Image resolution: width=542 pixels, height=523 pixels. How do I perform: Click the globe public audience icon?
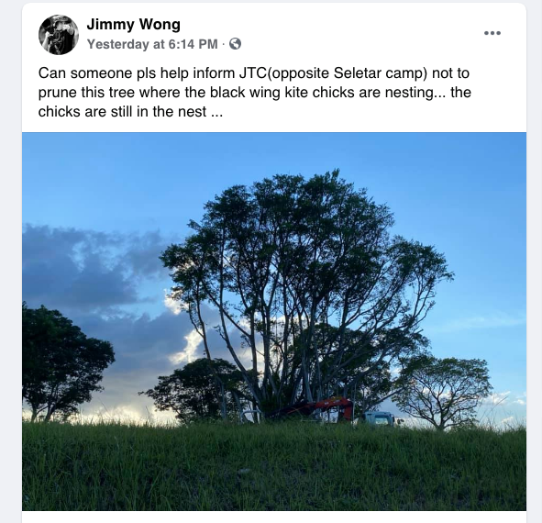[x=235, y=44]
